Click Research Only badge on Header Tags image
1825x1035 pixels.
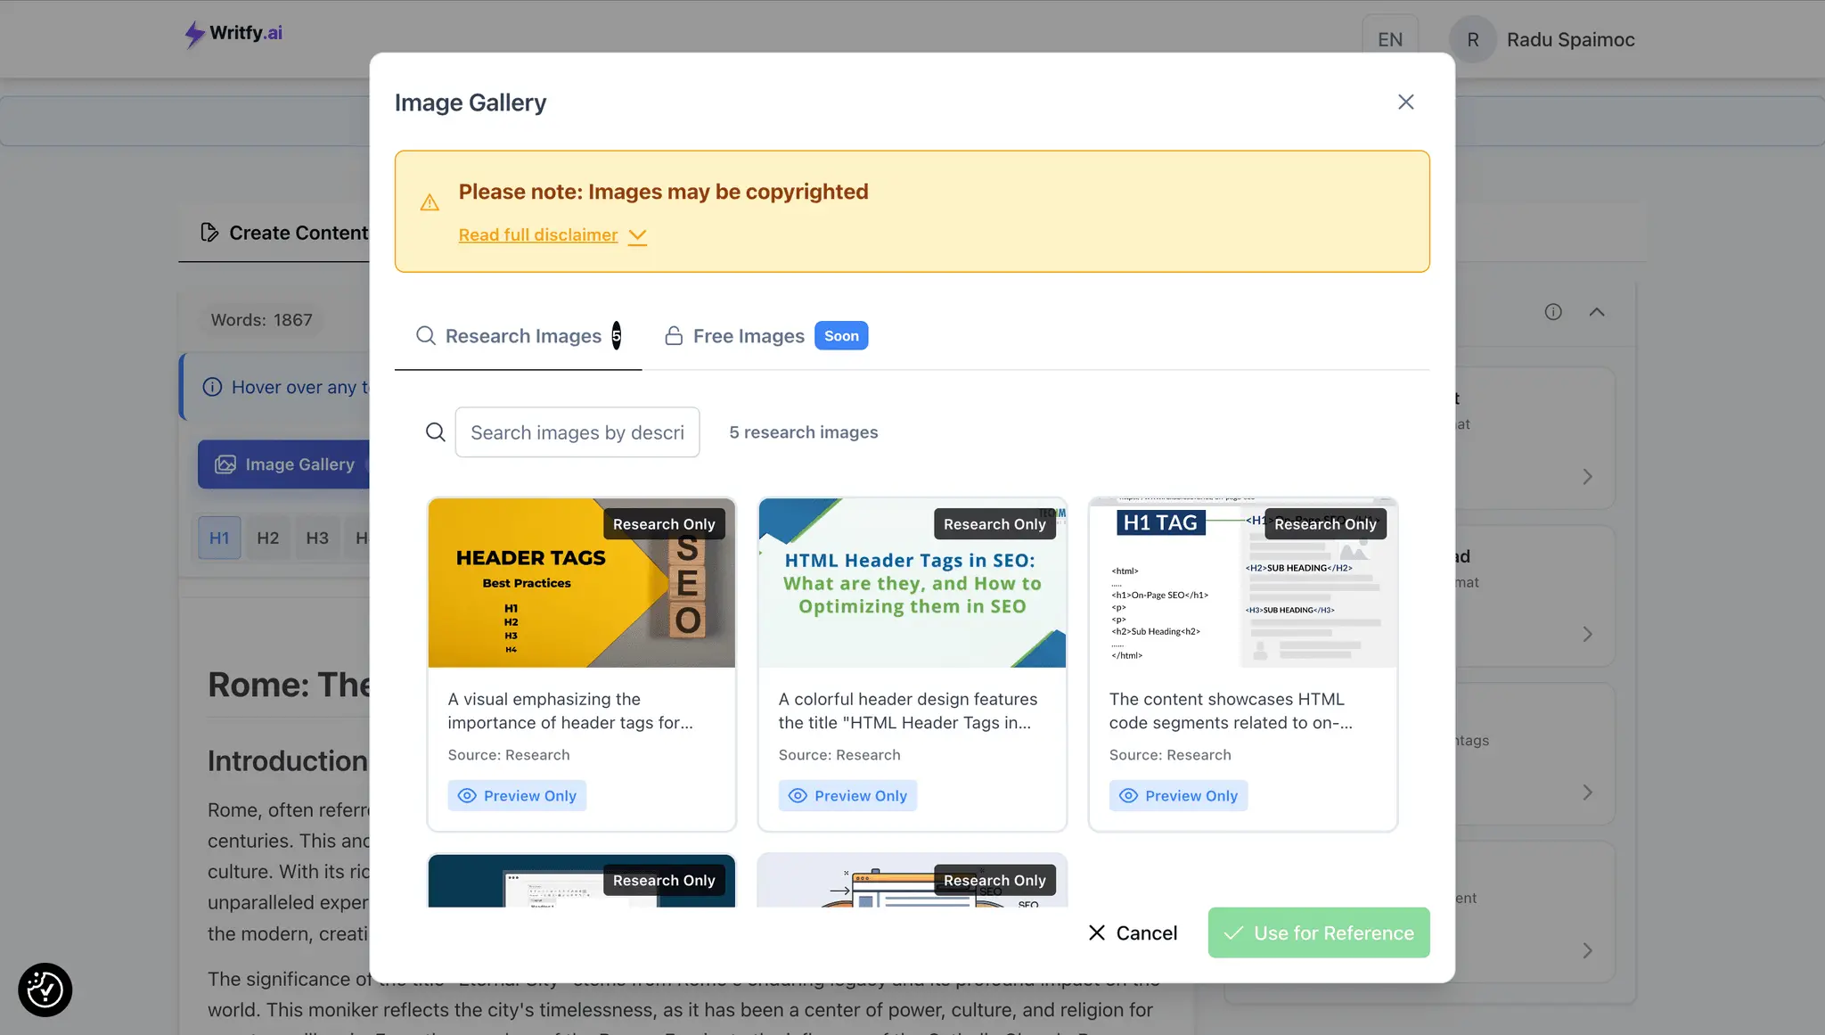664,524
